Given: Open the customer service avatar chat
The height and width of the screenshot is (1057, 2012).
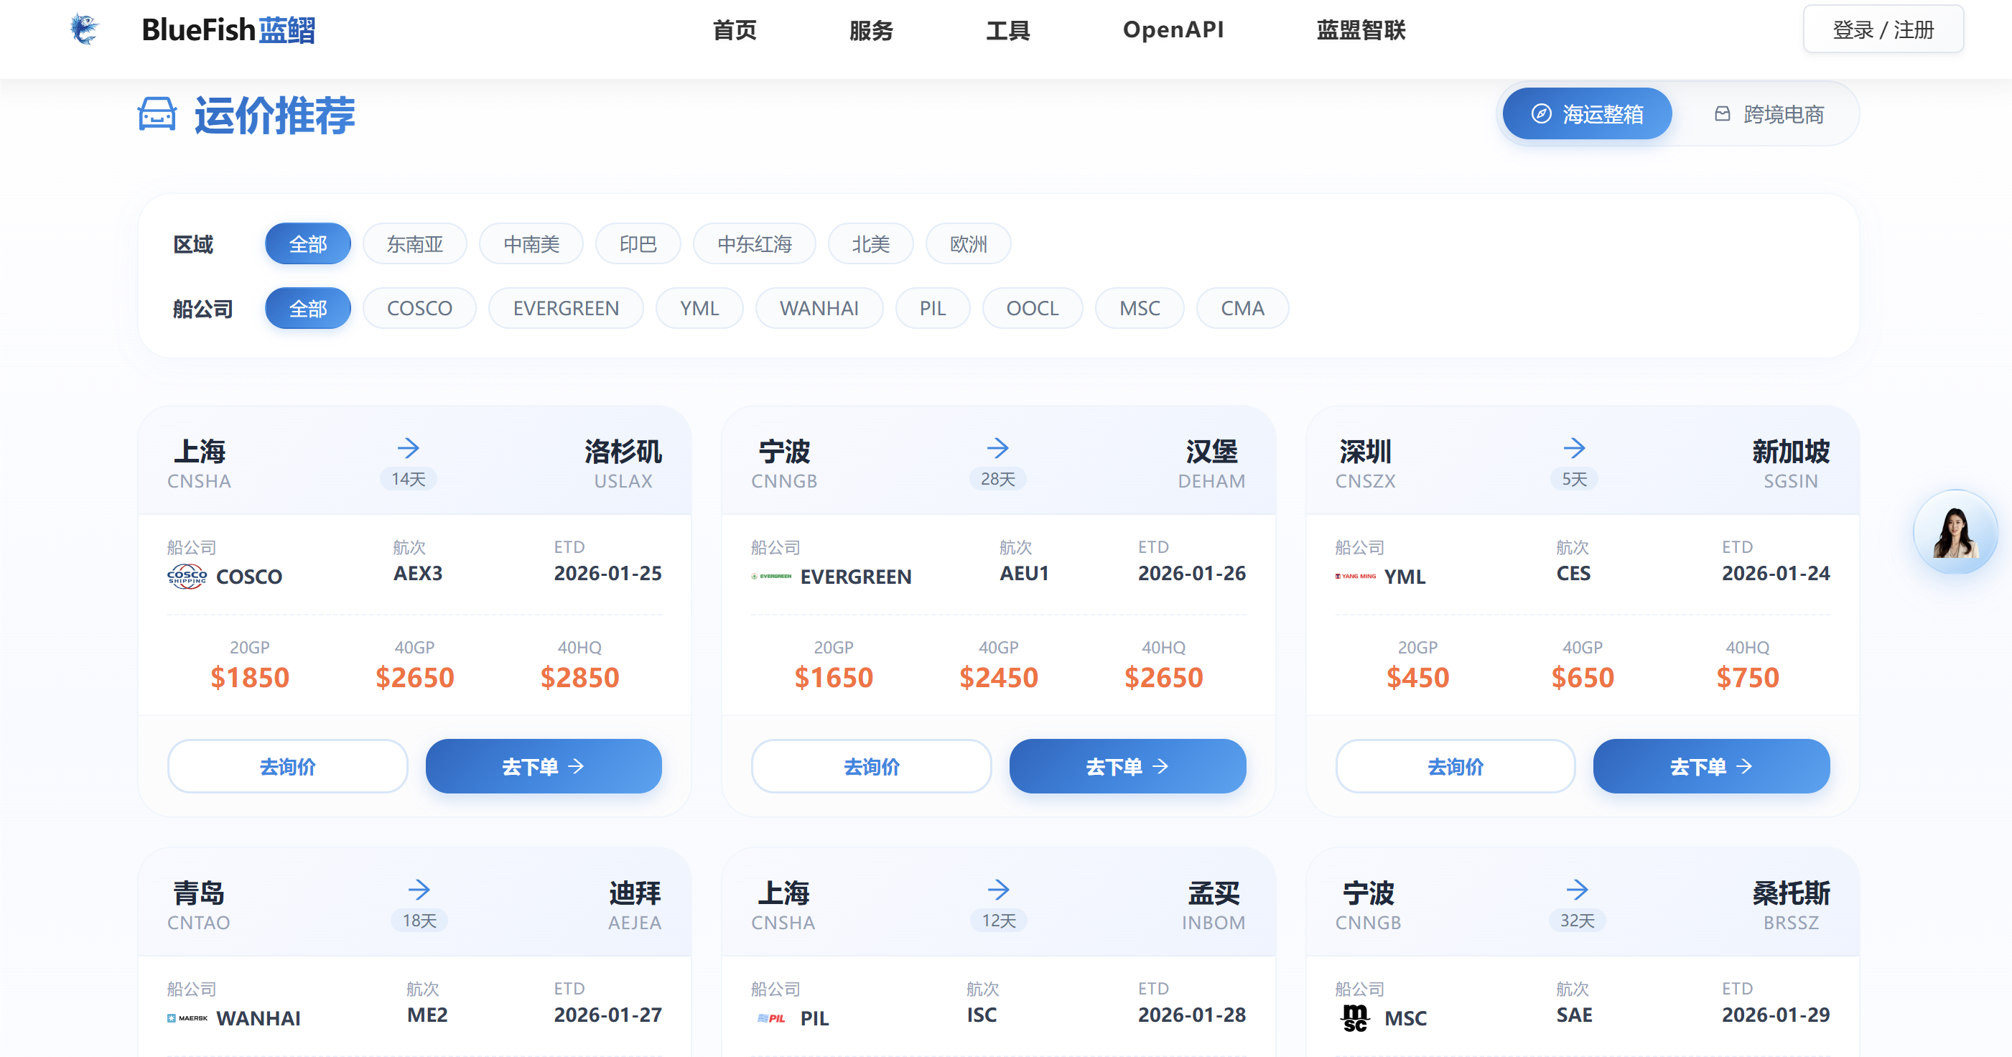Looking at the screenshot, I should point(1955,534).
